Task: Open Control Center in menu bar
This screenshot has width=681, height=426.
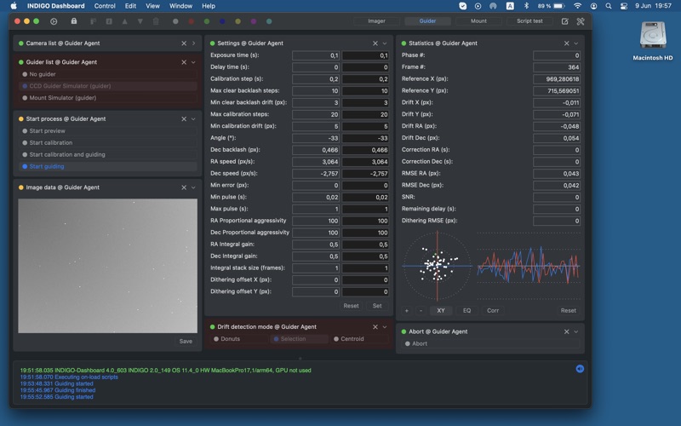Action: pos(624,6)
